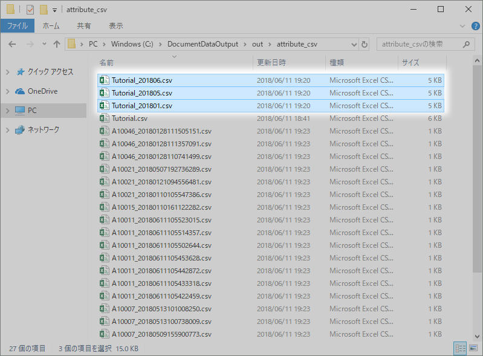The height and width of the screenshot is (356, 483).
Task: Click Windows (C:) in the address breadcrumb
Action: [132, 44]
